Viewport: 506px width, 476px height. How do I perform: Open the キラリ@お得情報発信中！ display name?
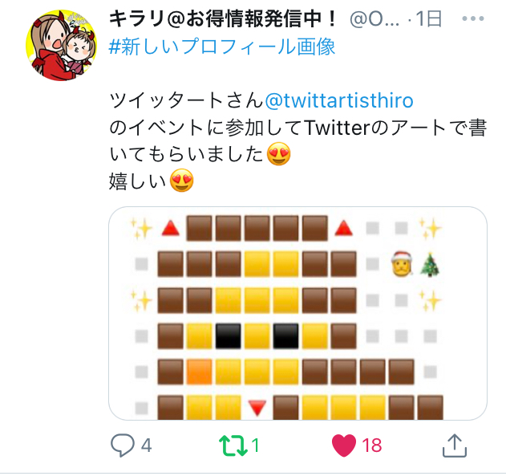click(224, 18)
